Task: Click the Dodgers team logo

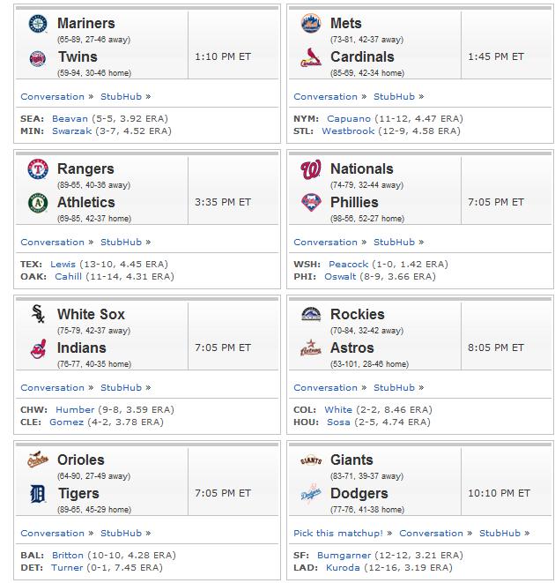Action: pyautogui.click(x=311, y=494)
